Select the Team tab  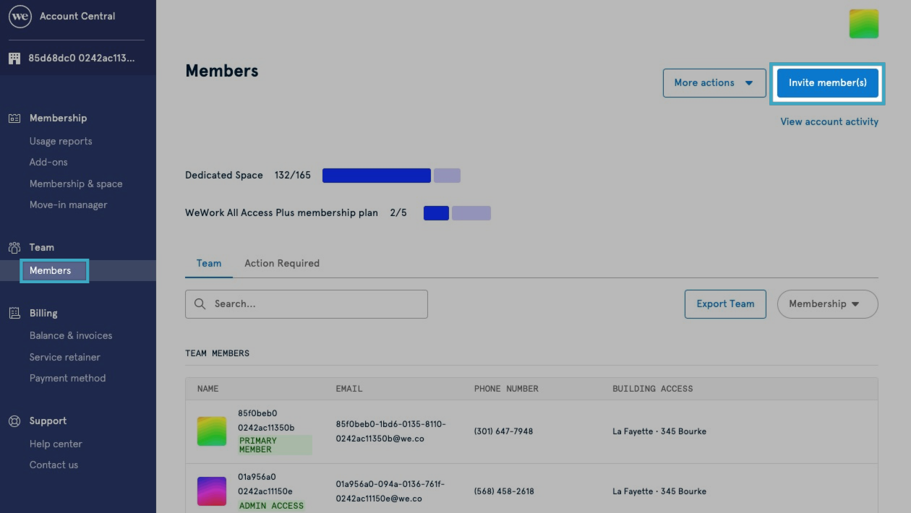click(x=208, y=263)
